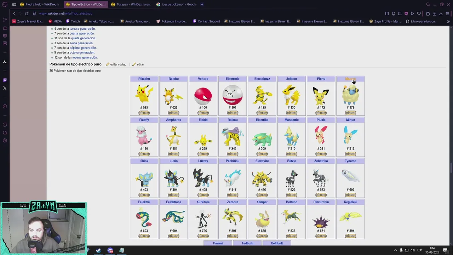Click the Luxray sprite image

[203, 177]
